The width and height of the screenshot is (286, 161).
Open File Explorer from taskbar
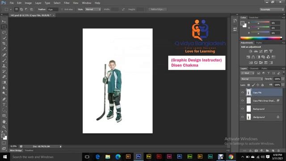click(108, 157)
